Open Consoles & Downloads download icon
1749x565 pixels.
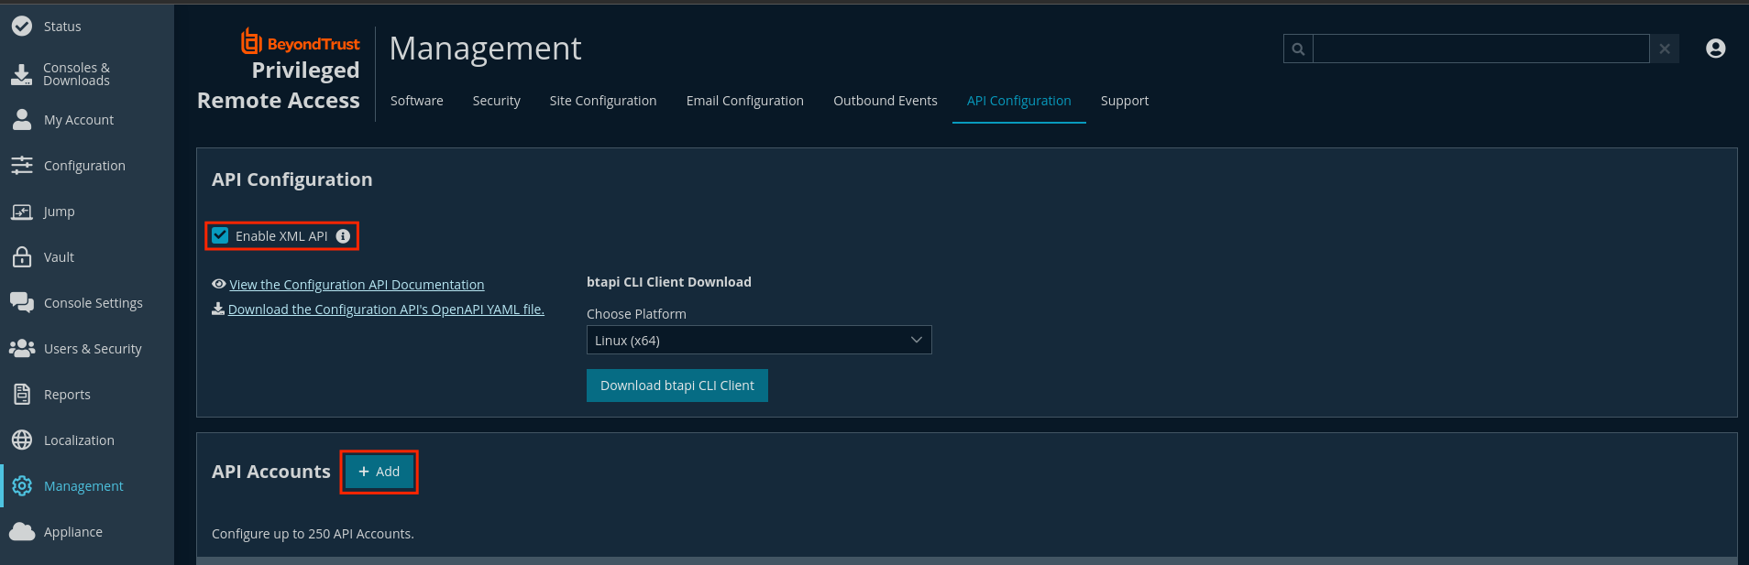tap(21, 74)
